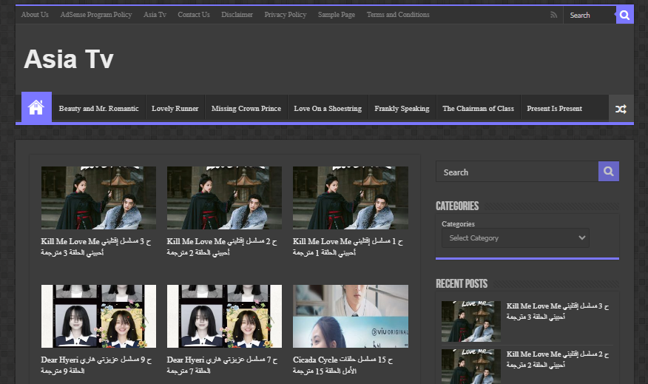
Task: Click the RSS feed icon in top bar
Action: coord(554,15)
